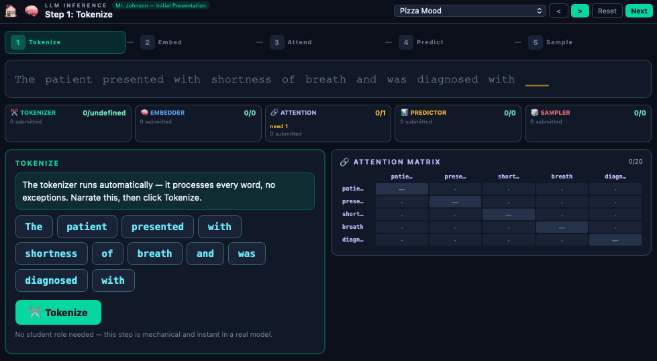Click the 'The' token chip

34,227
